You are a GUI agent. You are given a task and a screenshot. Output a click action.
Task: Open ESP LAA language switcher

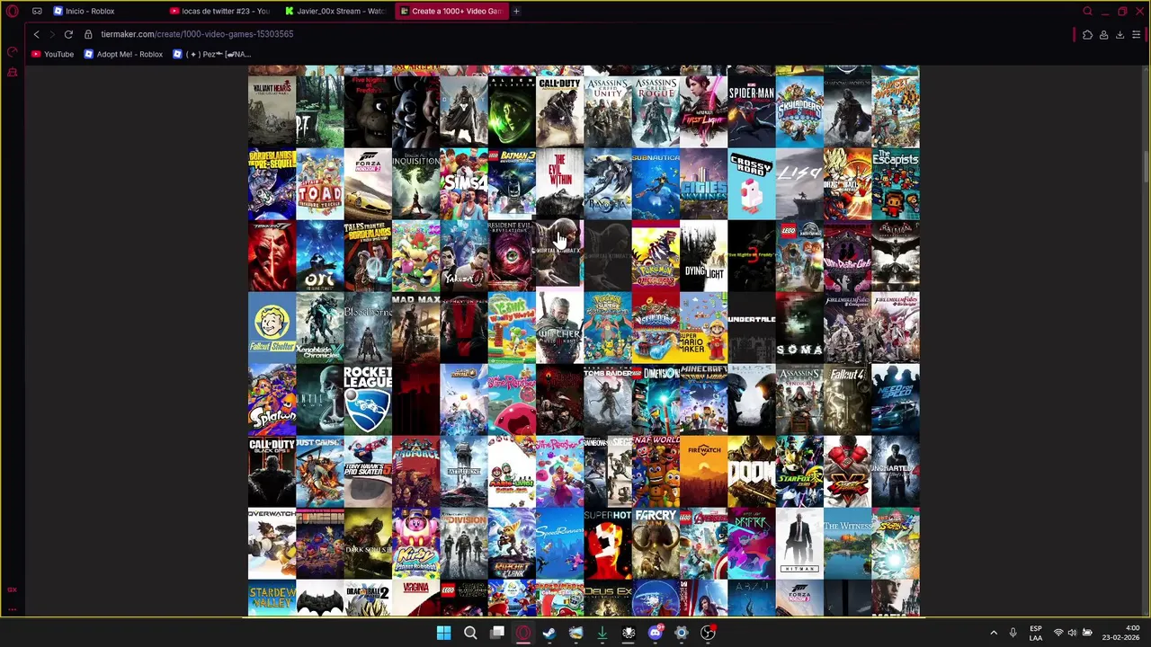pyautogui.click(x=1036, y=633)
